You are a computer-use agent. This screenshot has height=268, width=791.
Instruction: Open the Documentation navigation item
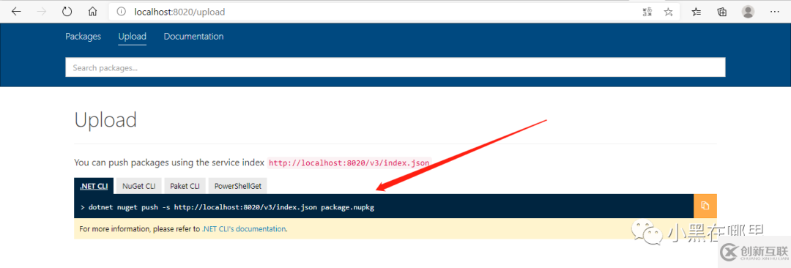tap(193, 37)
